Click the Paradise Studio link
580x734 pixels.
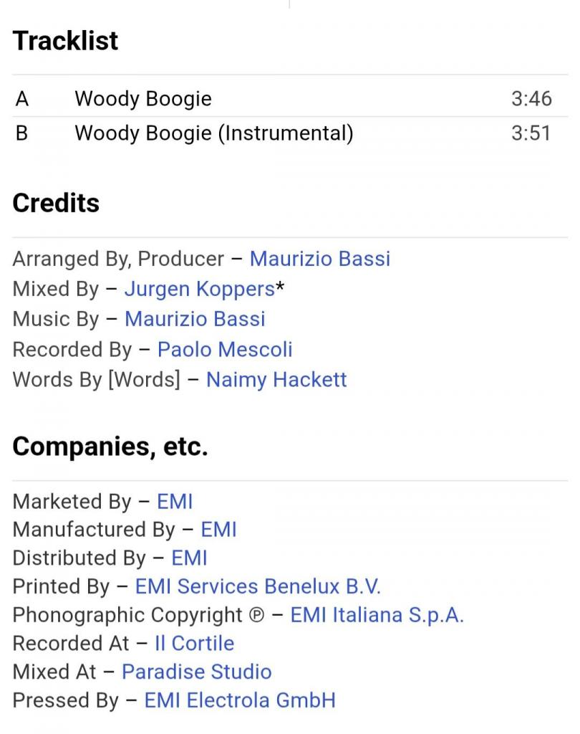196,672
